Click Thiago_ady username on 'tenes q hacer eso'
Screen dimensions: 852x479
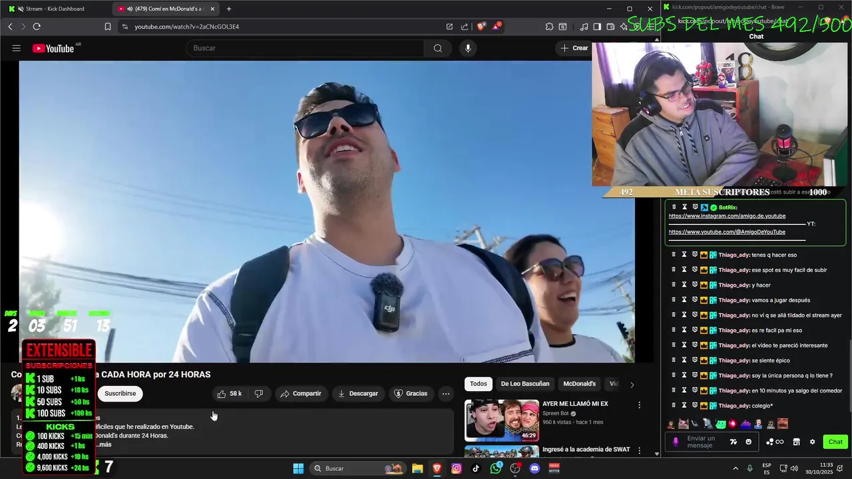click(734, 255)
